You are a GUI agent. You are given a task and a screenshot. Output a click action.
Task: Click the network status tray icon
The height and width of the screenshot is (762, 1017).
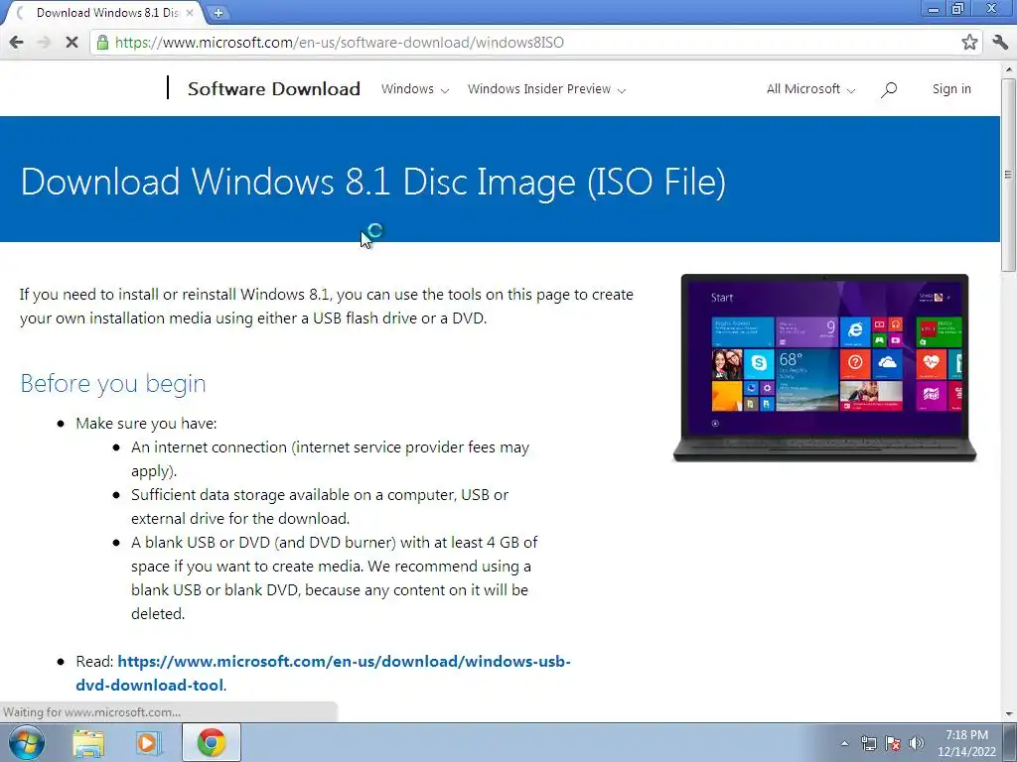868,743
